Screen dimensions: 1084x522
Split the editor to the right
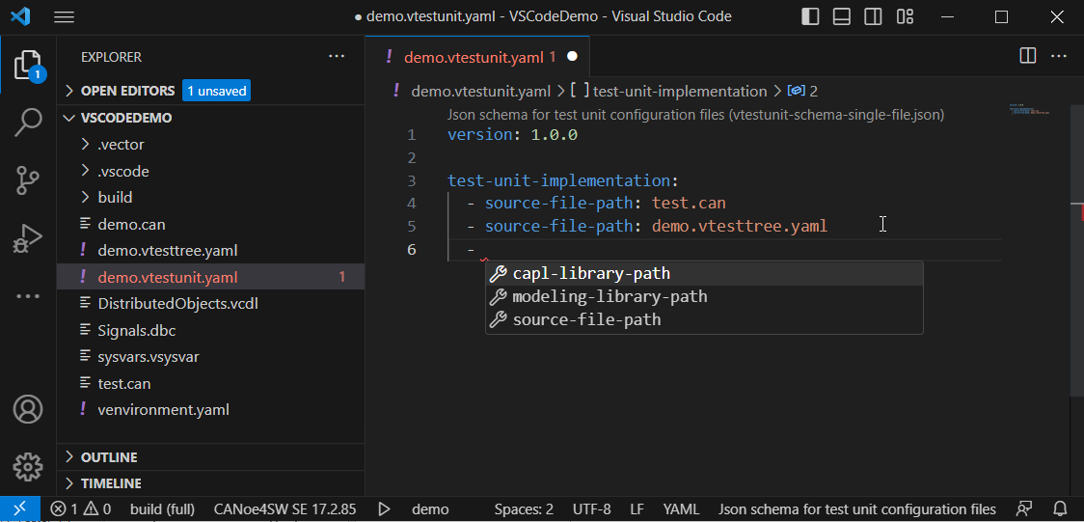coord(1028,56)
